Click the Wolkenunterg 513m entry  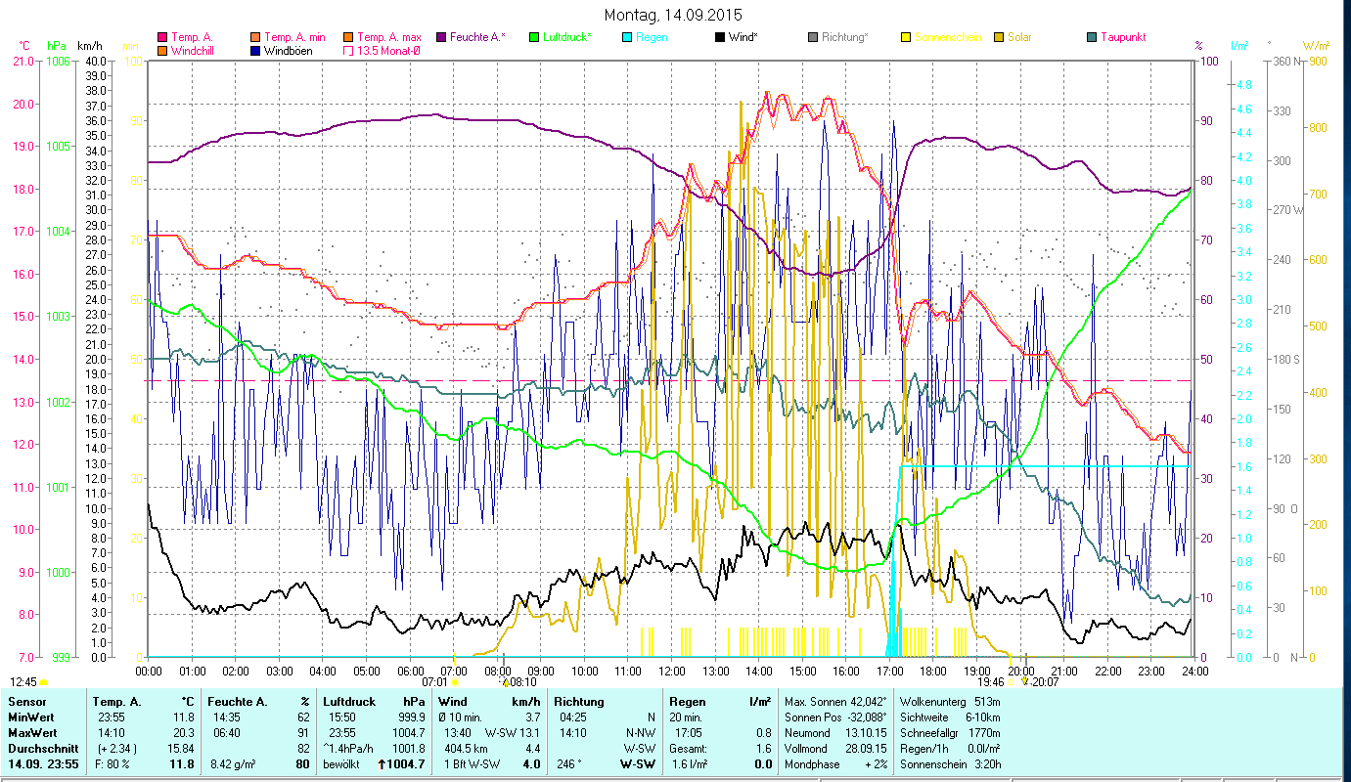point(950,702)
